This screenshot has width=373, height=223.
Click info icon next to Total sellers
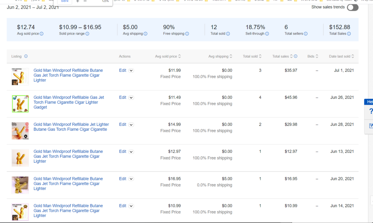[x=306, y=34]
